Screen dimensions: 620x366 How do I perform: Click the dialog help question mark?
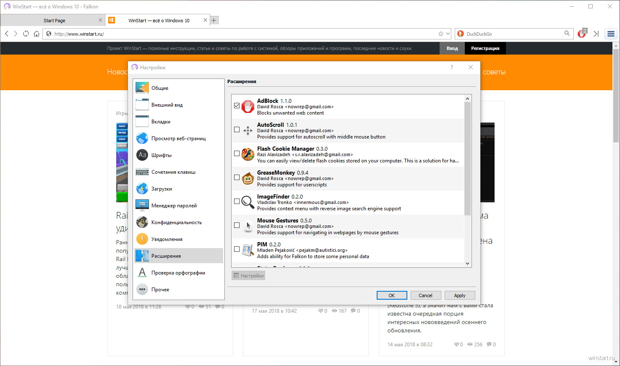[x=452, y=67]
